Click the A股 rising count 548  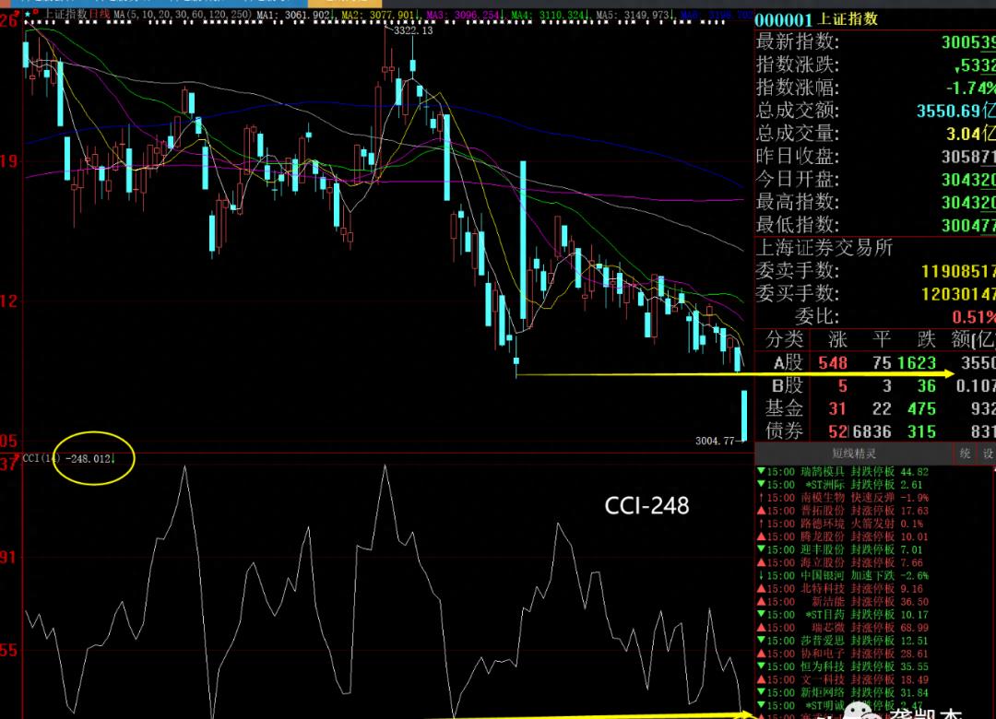(x=833, y=362)
